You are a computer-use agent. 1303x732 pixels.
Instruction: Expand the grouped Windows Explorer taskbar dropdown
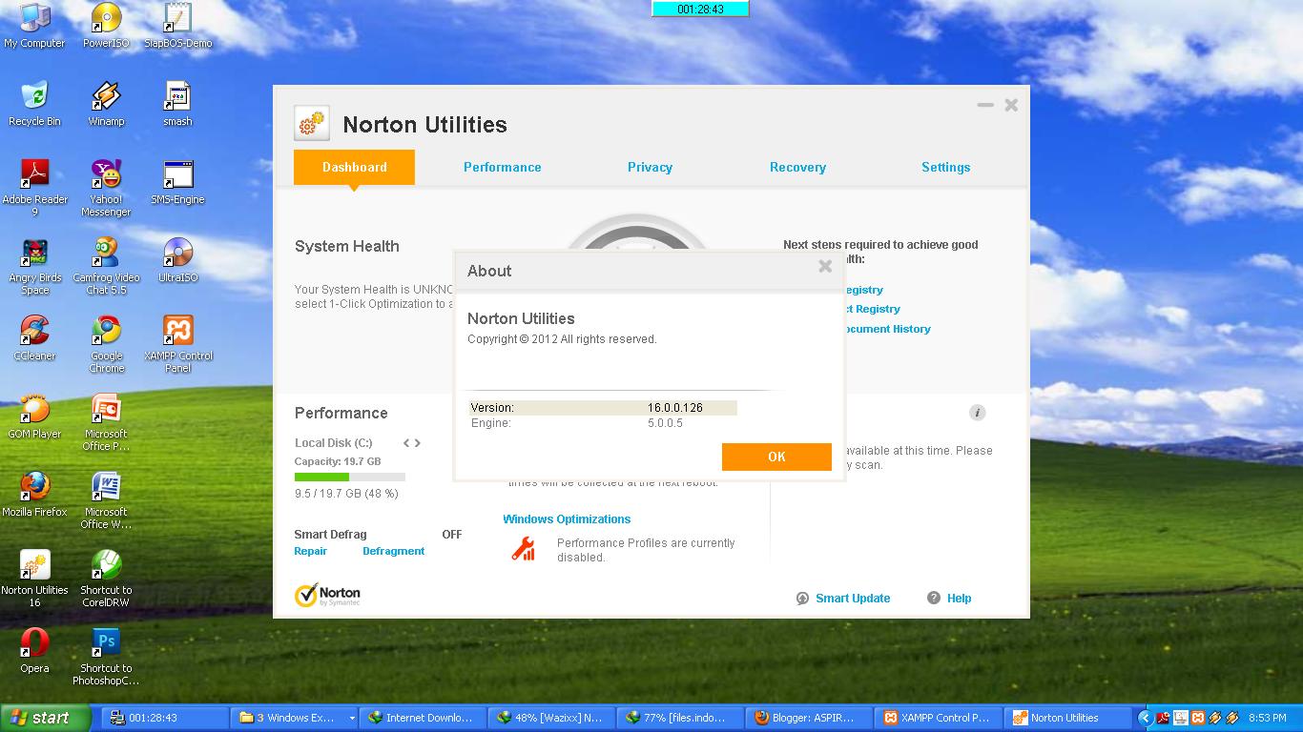click(x=352, y=718)
